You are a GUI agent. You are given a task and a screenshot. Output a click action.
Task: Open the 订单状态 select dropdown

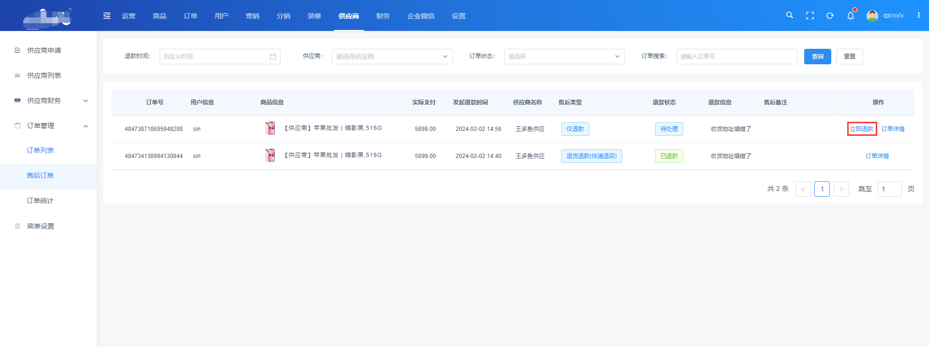click(565, 57)
